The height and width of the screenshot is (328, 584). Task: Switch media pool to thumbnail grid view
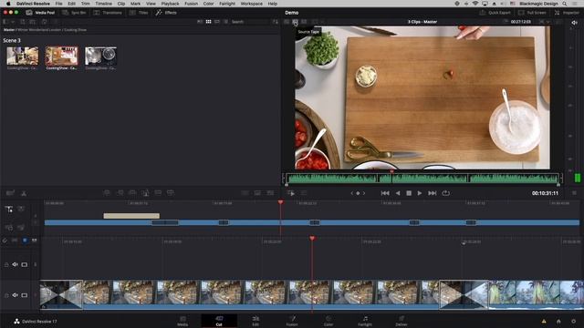click(x=209, y=22)
